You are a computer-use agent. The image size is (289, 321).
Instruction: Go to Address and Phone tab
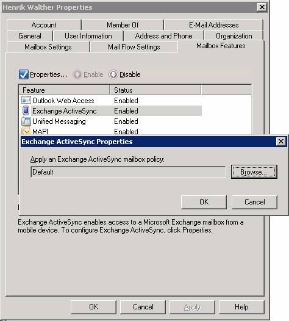tap(163, 36)
